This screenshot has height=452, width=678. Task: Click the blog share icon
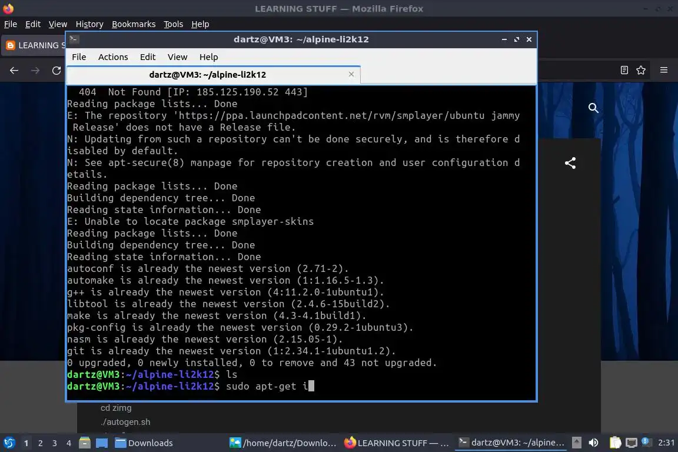[x=570, y=163]
